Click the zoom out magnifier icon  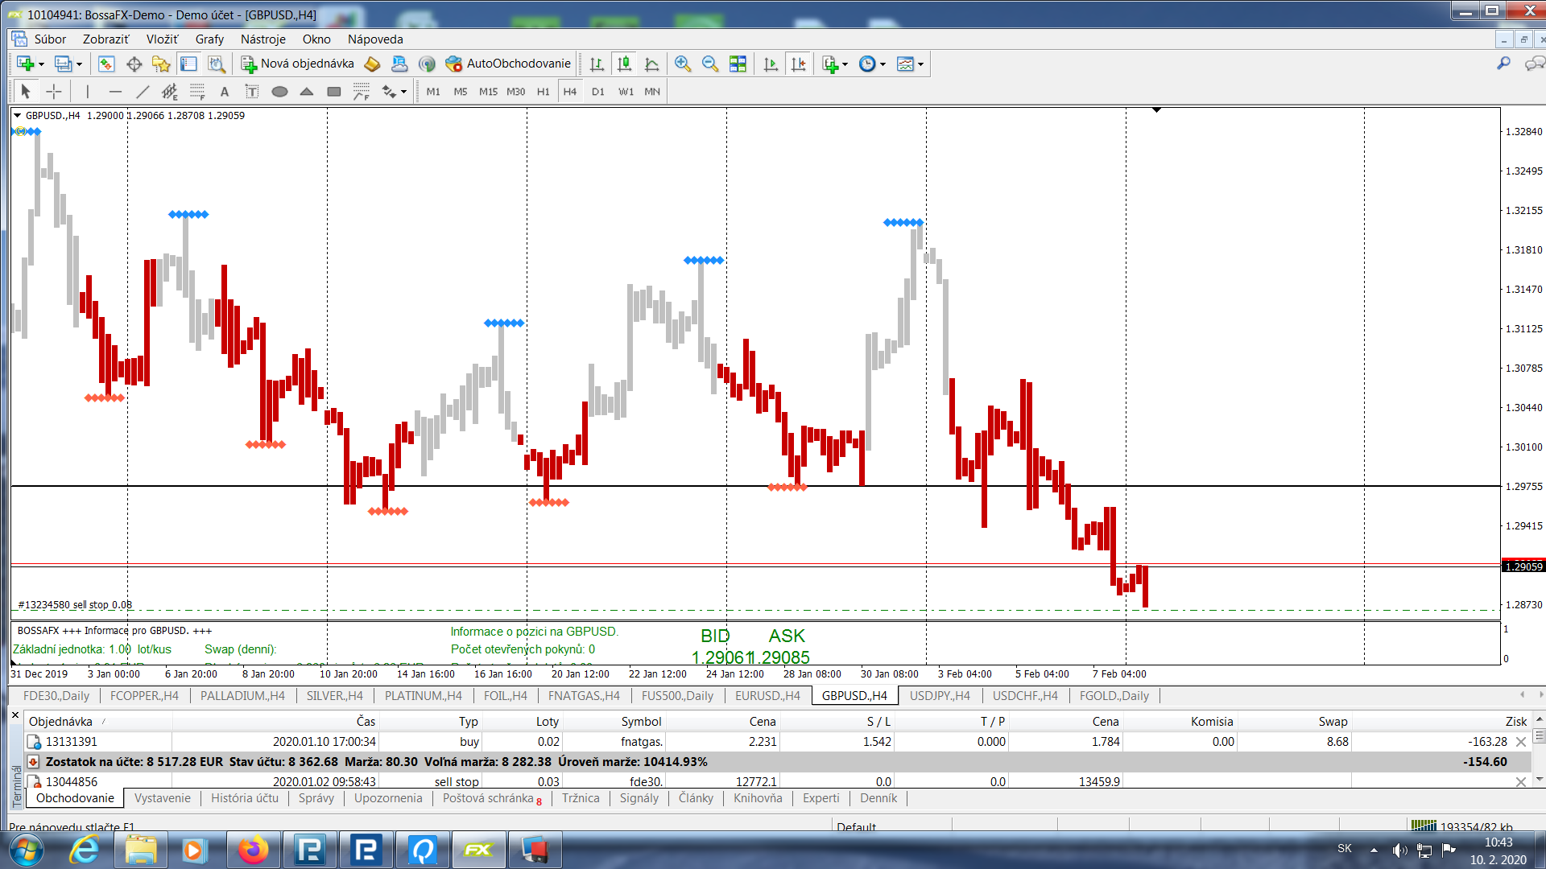[x=710, y=64]
